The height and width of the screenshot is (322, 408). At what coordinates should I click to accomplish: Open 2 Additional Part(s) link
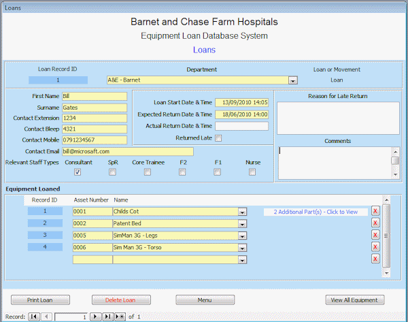[316, 212]
